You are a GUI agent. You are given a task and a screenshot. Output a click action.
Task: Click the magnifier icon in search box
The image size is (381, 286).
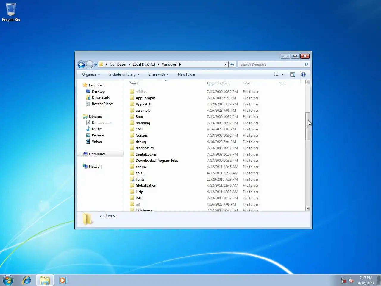(306, 64)
